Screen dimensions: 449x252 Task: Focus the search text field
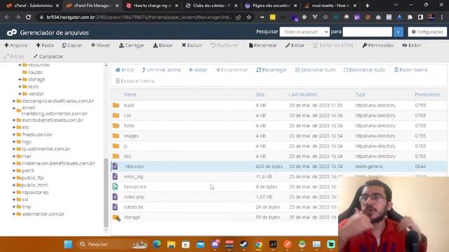click(368, 31)
